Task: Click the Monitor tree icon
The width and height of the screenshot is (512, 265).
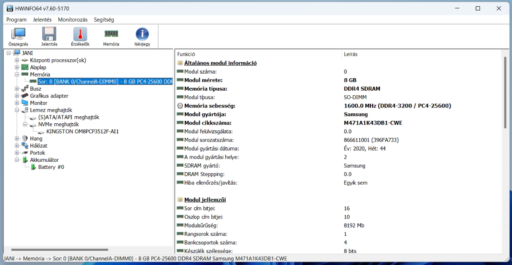Action: [25, 103]
